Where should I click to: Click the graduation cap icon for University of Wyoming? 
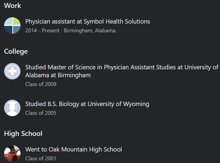pyautogui.click(x=12, y=108)
